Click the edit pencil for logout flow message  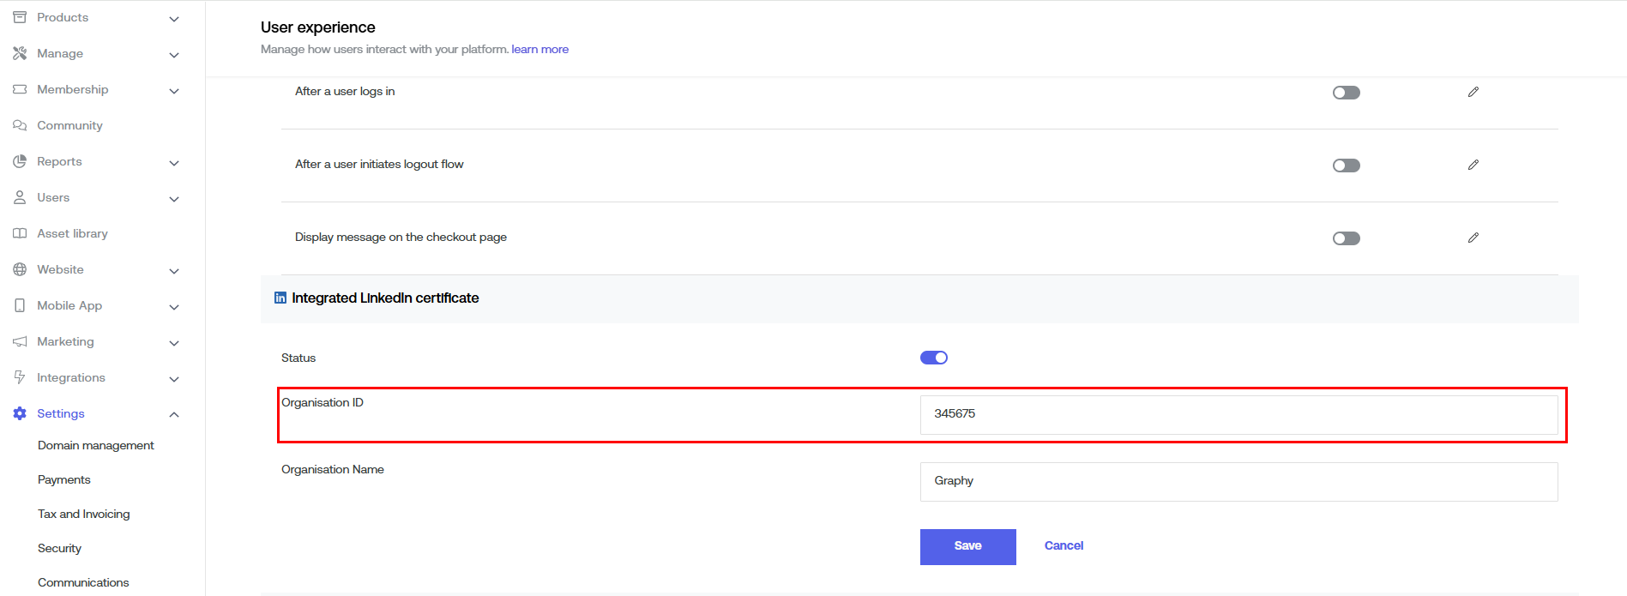pos(1473,165)
